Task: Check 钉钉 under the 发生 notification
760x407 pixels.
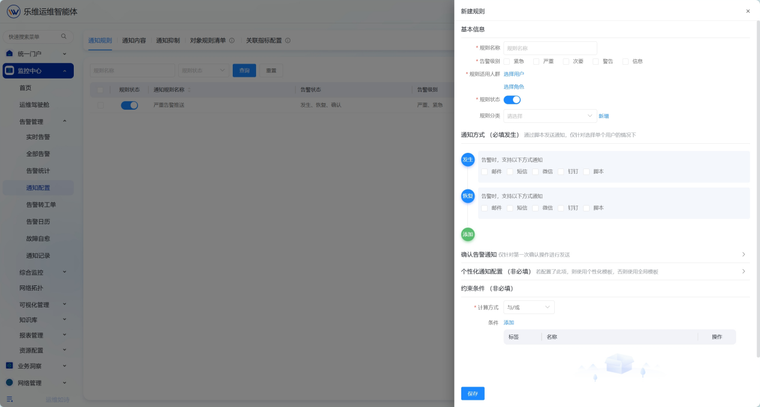Action: (x=561, y=171)
